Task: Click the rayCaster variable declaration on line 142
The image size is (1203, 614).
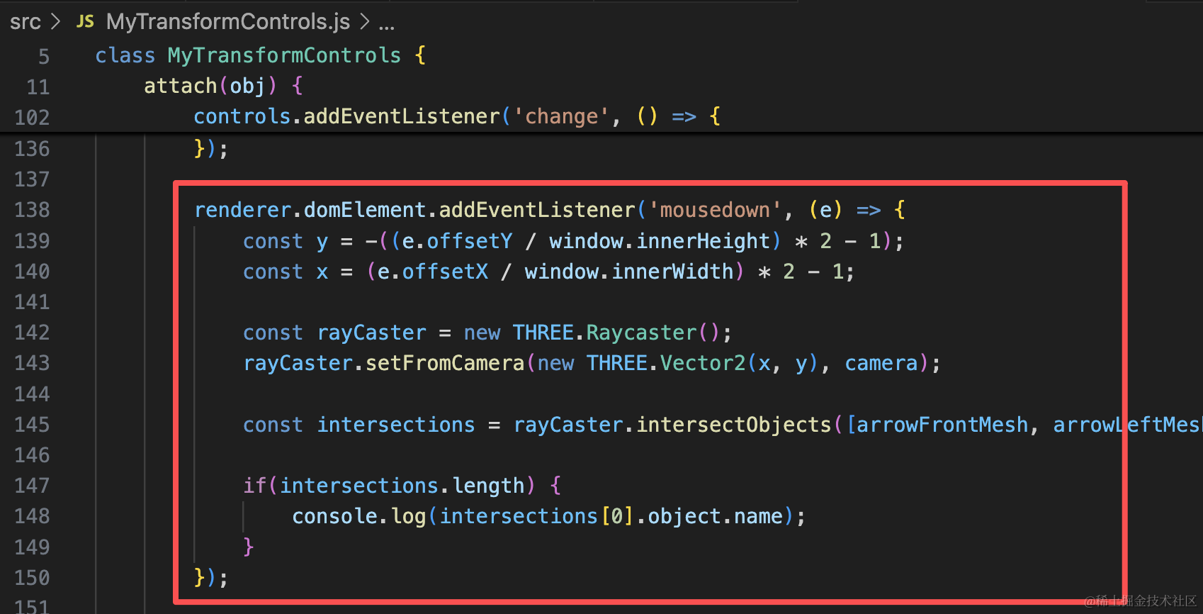Action: pos(372,333)
